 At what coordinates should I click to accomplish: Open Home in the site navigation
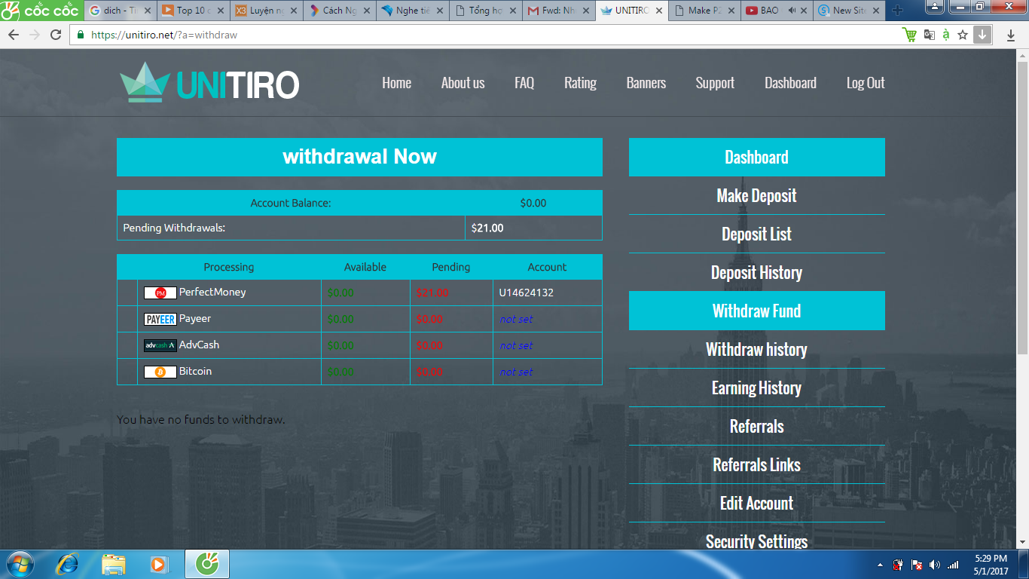tap(396, 83)
